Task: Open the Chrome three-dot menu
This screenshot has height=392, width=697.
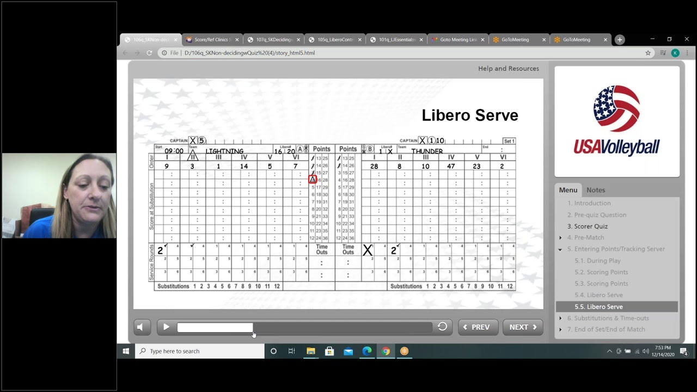Action: point(687,53)
